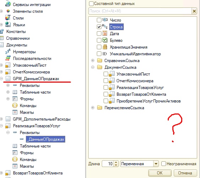Image resolution: width=200 pixels, height=178 pixels.
Task: Select the _ДанныеОПродажах attribute
Action: 46,139
